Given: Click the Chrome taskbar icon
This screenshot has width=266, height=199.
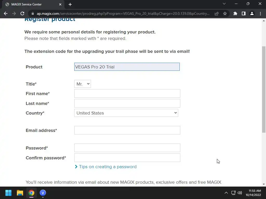Looking at the screenshot, I should [x=31, y=193].
